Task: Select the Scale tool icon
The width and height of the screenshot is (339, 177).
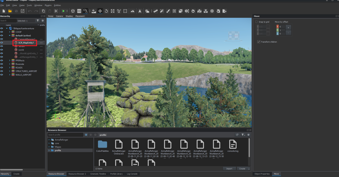Action: tap(113, 11)
